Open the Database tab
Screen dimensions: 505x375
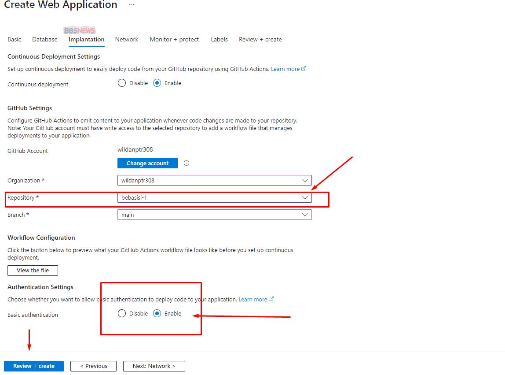coord(45,39)
